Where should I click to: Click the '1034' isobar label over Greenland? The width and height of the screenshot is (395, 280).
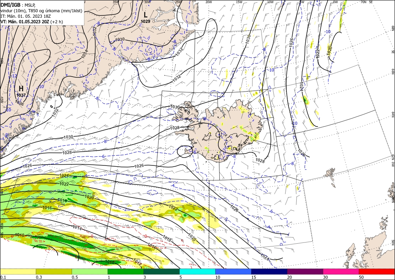(85, 54)
